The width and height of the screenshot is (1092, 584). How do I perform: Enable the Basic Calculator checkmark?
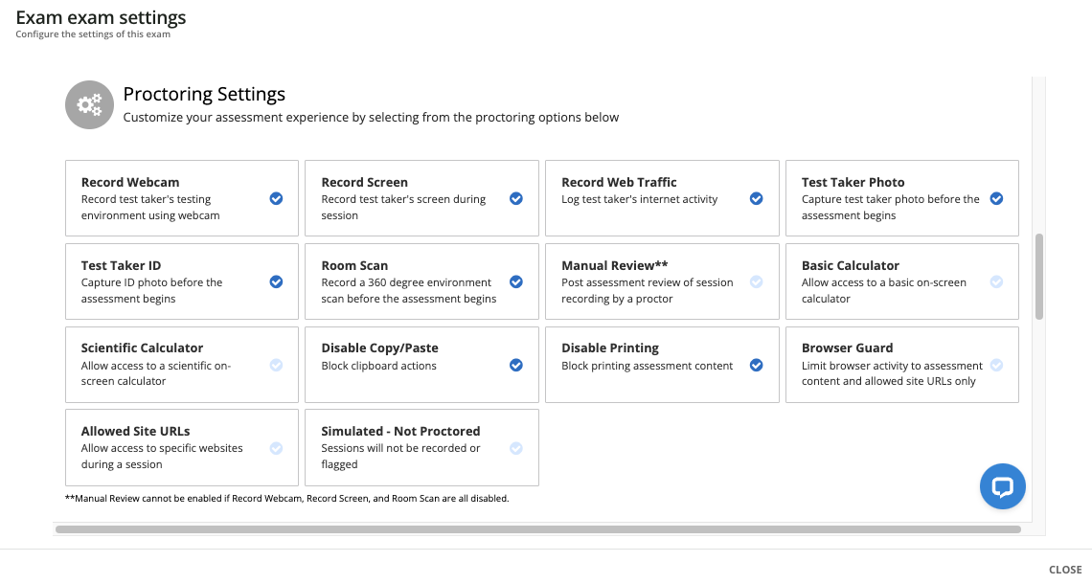coord(996,281)
